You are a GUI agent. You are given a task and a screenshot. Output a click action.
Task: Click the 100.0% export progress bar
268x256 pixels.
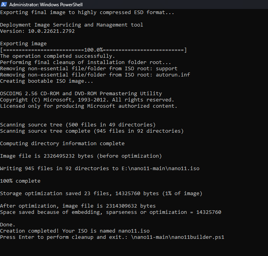93,50
